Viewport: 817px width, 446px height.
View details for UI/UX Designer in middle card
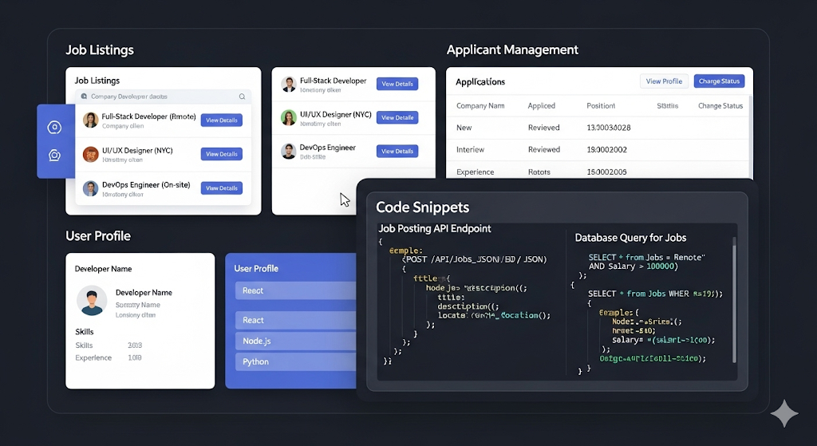[397, 118]
